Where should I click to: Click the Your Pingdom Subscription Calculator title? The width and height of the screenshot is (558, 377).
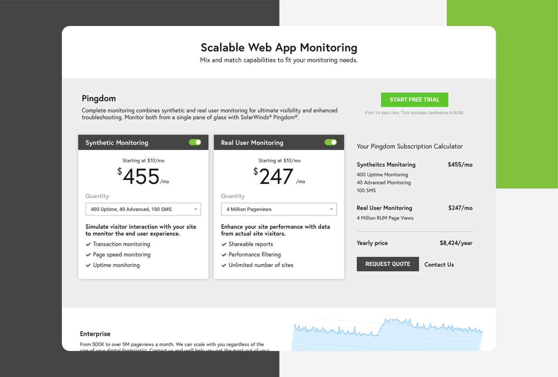coord(410,146)
